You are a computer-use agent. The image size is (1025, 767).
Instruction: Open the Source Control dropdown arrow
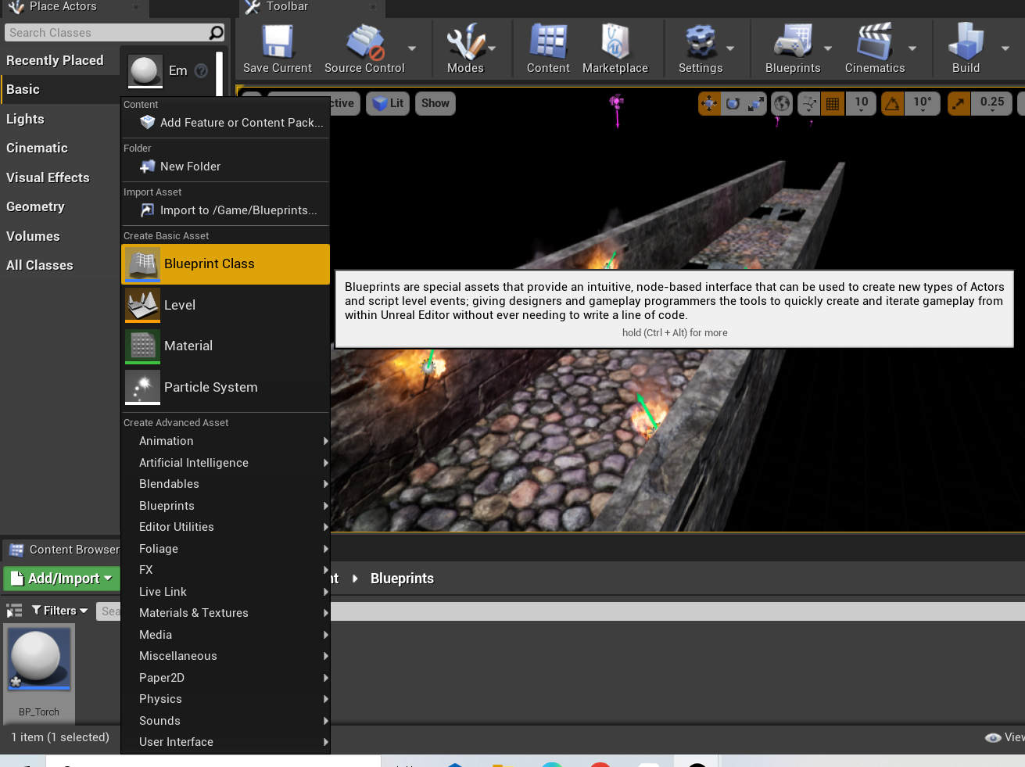tap(412, 48)
